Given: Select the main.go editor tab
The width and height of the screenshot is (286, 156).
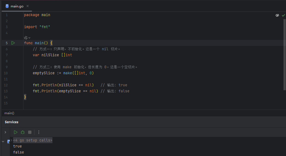Looking at the screenshot, I should click(17, 6).
